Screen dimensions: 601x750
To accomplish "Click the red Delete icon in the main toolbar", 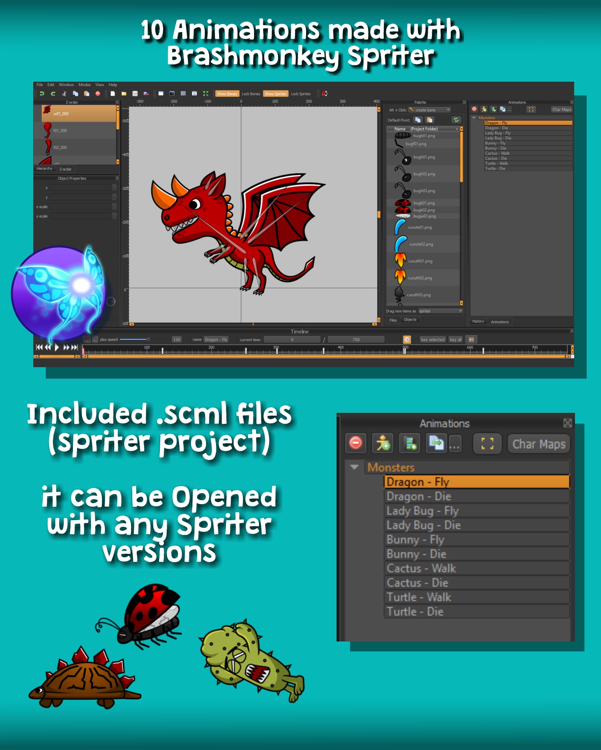I will pos(98,94).
